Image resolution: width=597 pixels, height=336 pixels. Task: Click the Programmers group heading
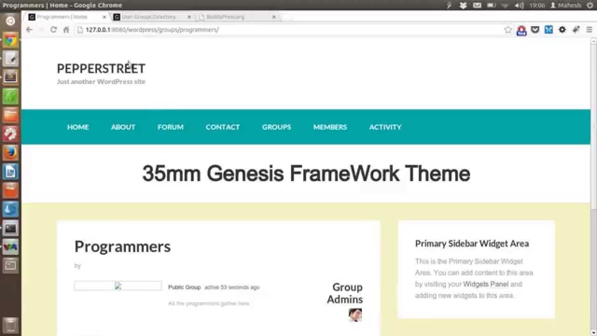(x=123, y=246)
